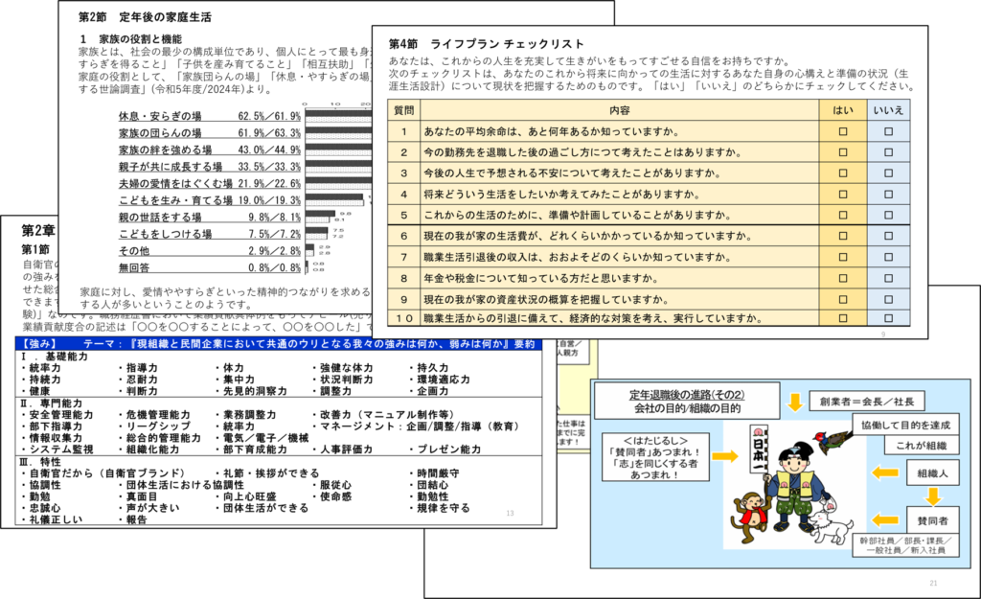981x599 pixels.
Task: Click the 先見的洞察力 item
Action: click(x=253, y=391)
